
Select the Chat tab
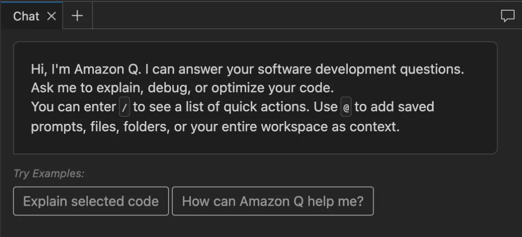tap(26, 16)
